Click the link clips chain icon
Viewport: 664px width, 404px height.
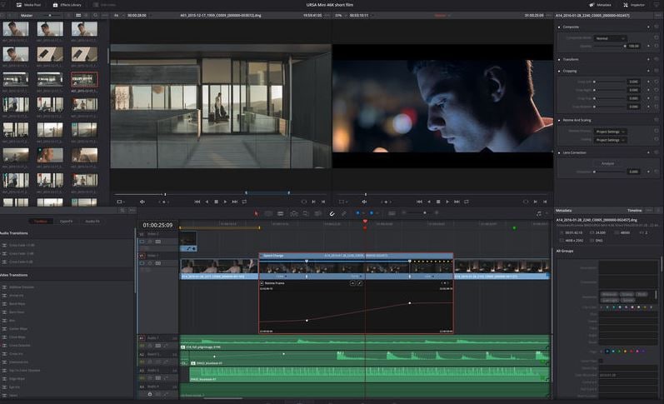click(345, 213)
